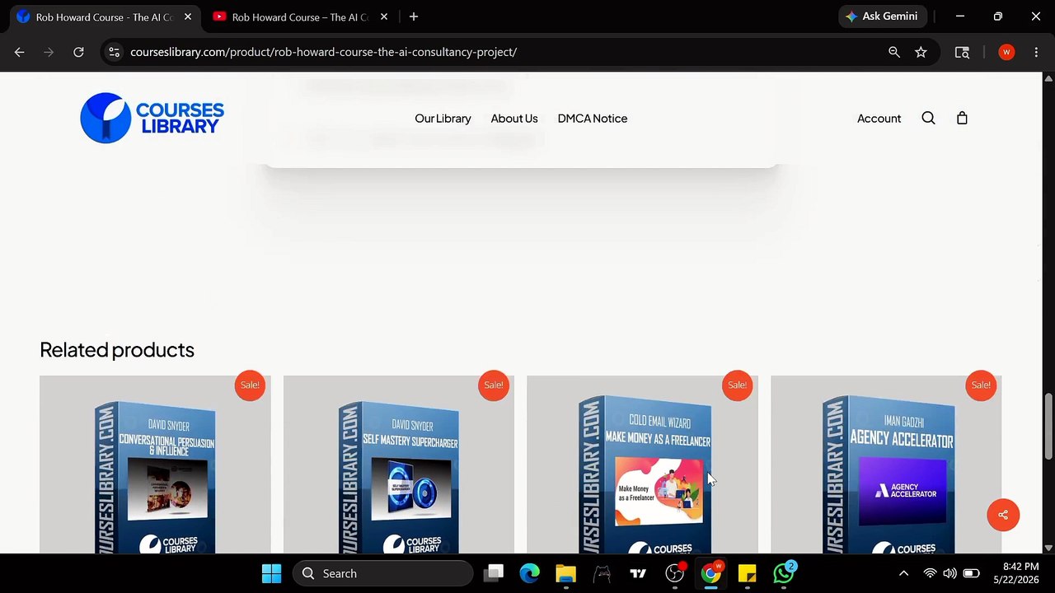Open the site search magnifier icon
The image size is (1055, 593).
click(928, 118)
